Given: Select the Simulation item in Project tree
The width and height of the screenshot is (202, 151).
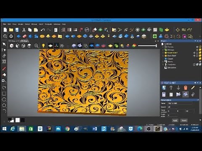Looking at the screenshot, I should (x=172, y=68).
